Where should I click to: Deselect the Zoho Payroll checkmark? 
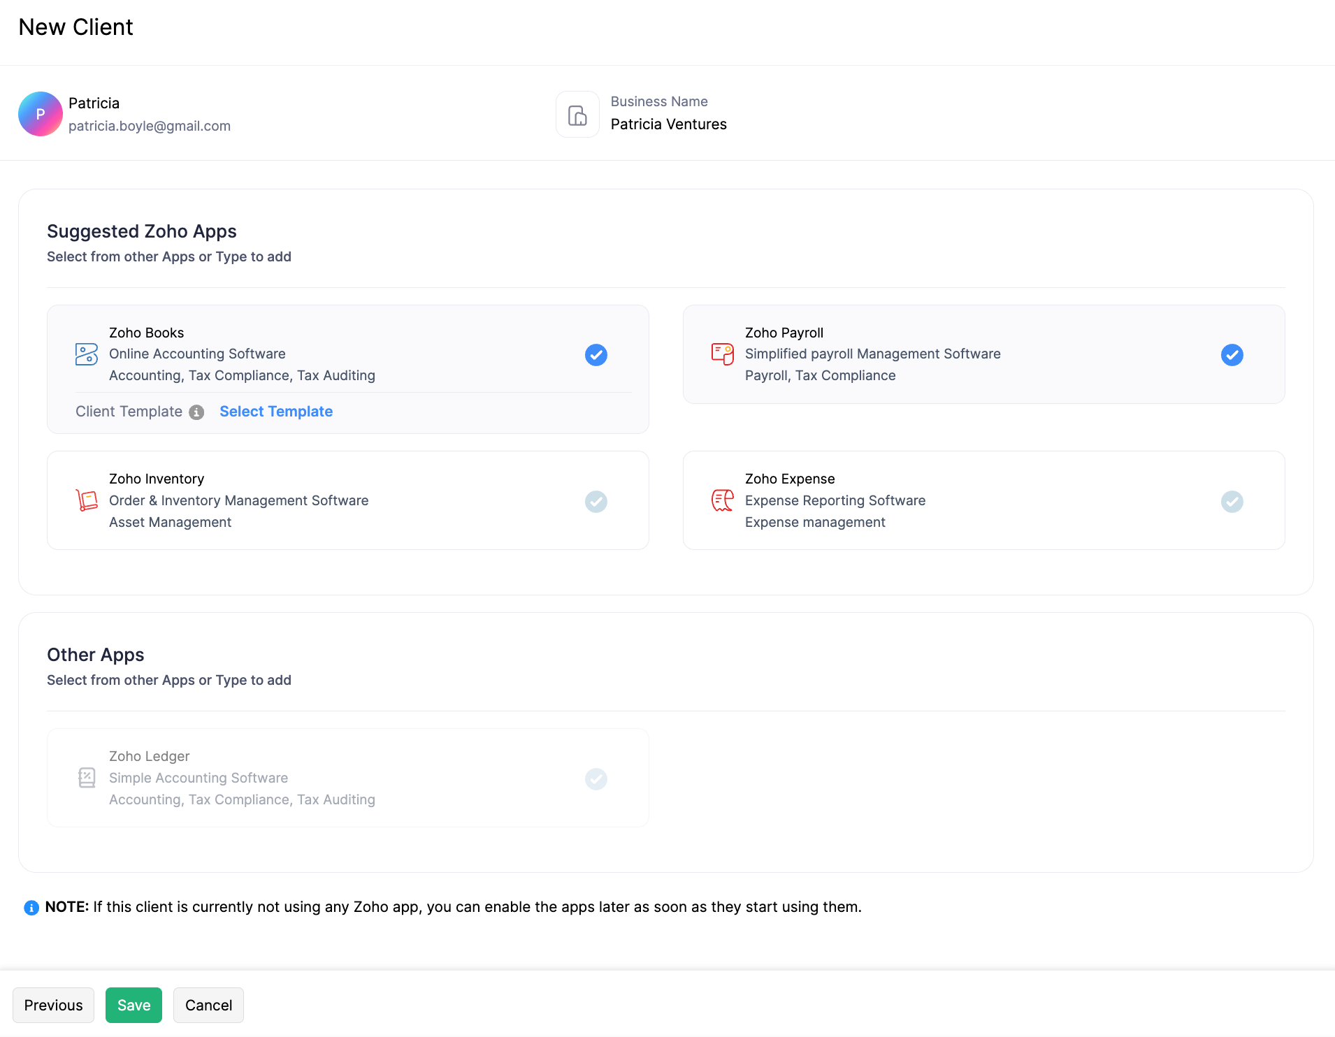(x=1232, y=355)
